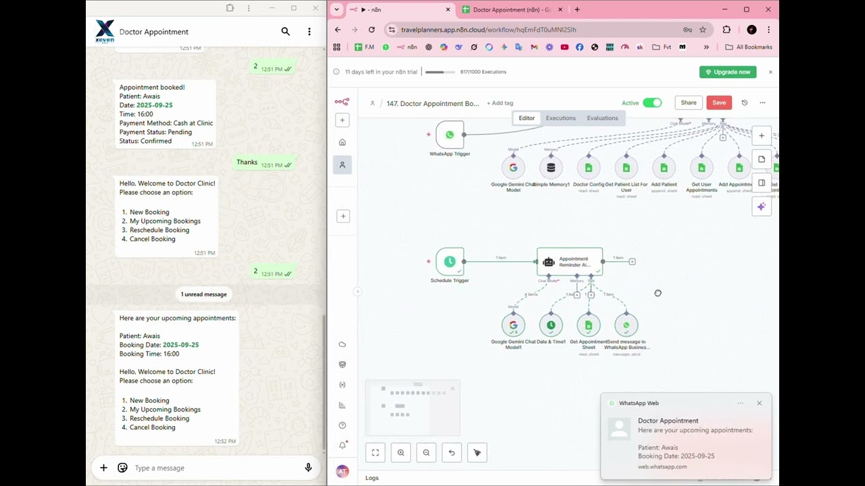Expand the Chrome tab search dropdown
This screenshot has height=486, width=865.
[337, 9]
